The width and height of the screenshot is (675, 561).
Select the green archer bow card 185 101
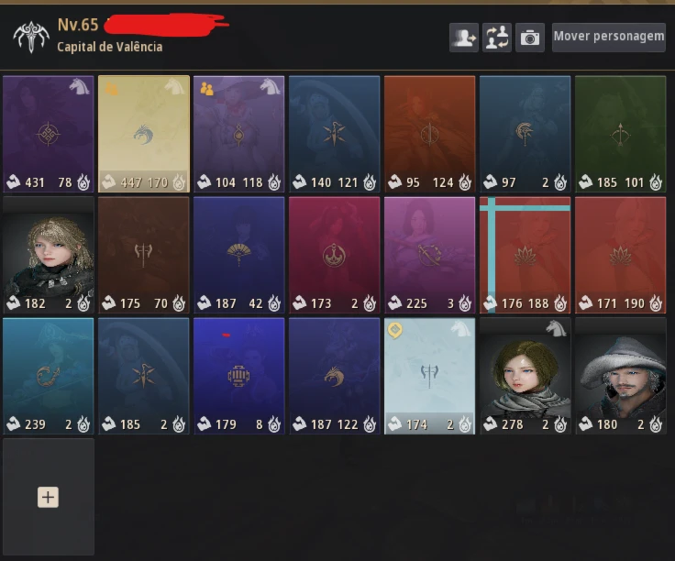620,134
